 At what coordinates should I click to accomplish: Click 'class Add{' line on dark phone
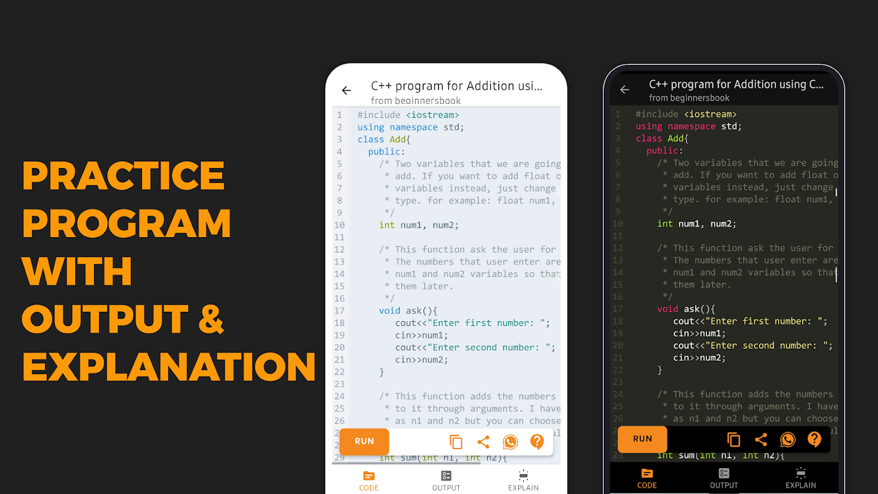663,138
